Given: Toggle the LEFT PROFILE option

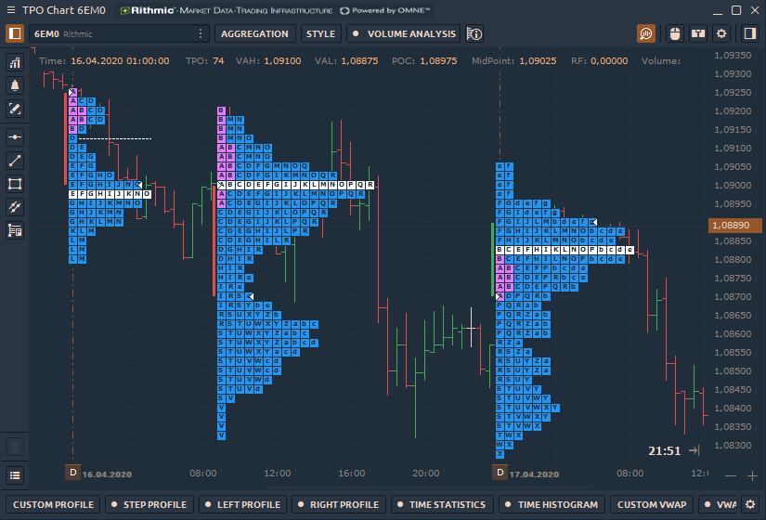Looking at the screenshot, I should (x=243, y=504).
